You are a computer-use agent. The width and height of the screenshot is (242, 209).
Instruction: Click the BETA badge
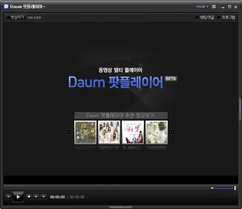click(x=171, y=79)
